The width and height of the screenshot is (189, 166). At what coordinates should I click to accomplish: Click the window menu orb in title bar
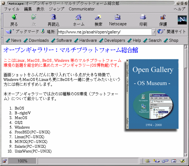(x=3, y=3)
